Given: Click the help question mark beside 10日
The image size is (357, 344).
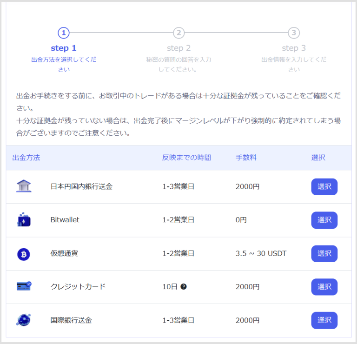Looking at the screenshot, I should [184, 287].
